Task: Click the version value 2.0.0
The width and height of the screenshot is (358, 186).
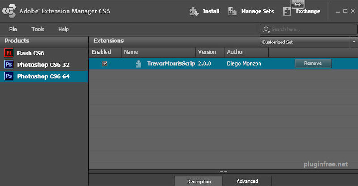Action: (x=205, y=63)
